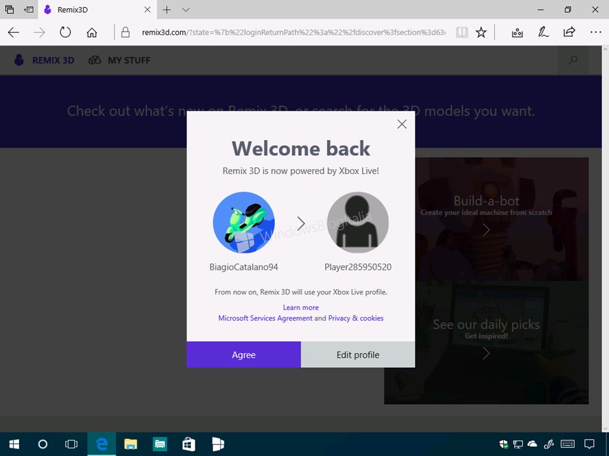
Task: Add this page to favorites star
Action: tap(481, 32)
